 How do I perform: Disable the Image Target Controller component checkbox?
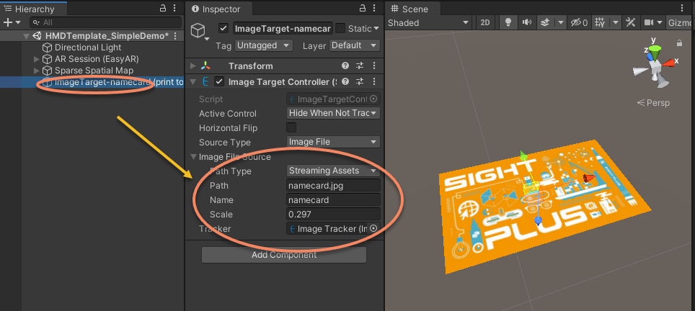tap(219, 81)
